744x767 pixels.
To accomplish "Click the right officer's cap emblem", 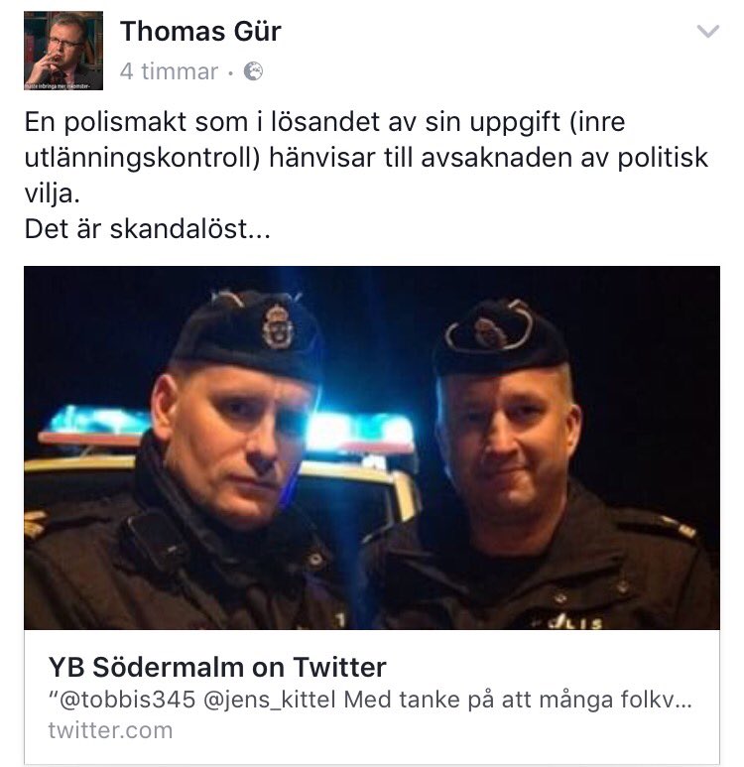I will 488,332.
